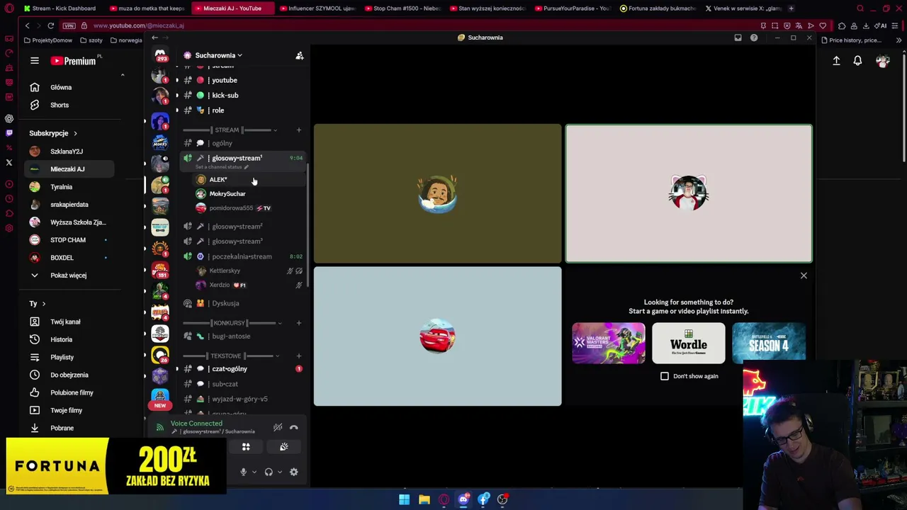Launch the Valorant Masters activity card

pos(609,344)
